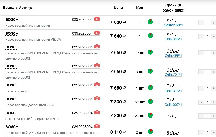The image size is (216, 137).
Task: Increase quantity for the 7 630 ₽ offer
Action: 213,23
